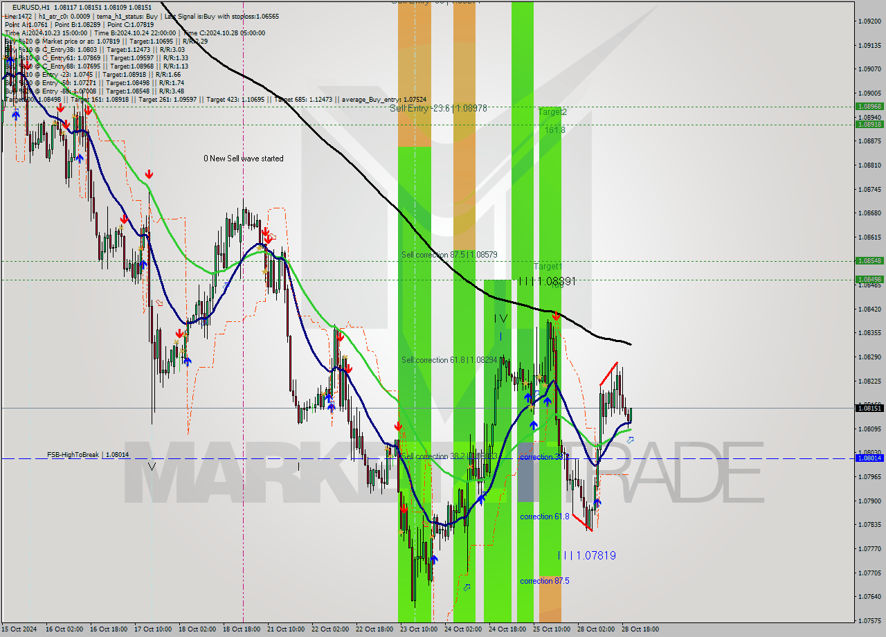Click the 'Target 423: 1.10695' text
Viewport: 886px width, 637px height.
pyautogui.click(x=235, y=100)
